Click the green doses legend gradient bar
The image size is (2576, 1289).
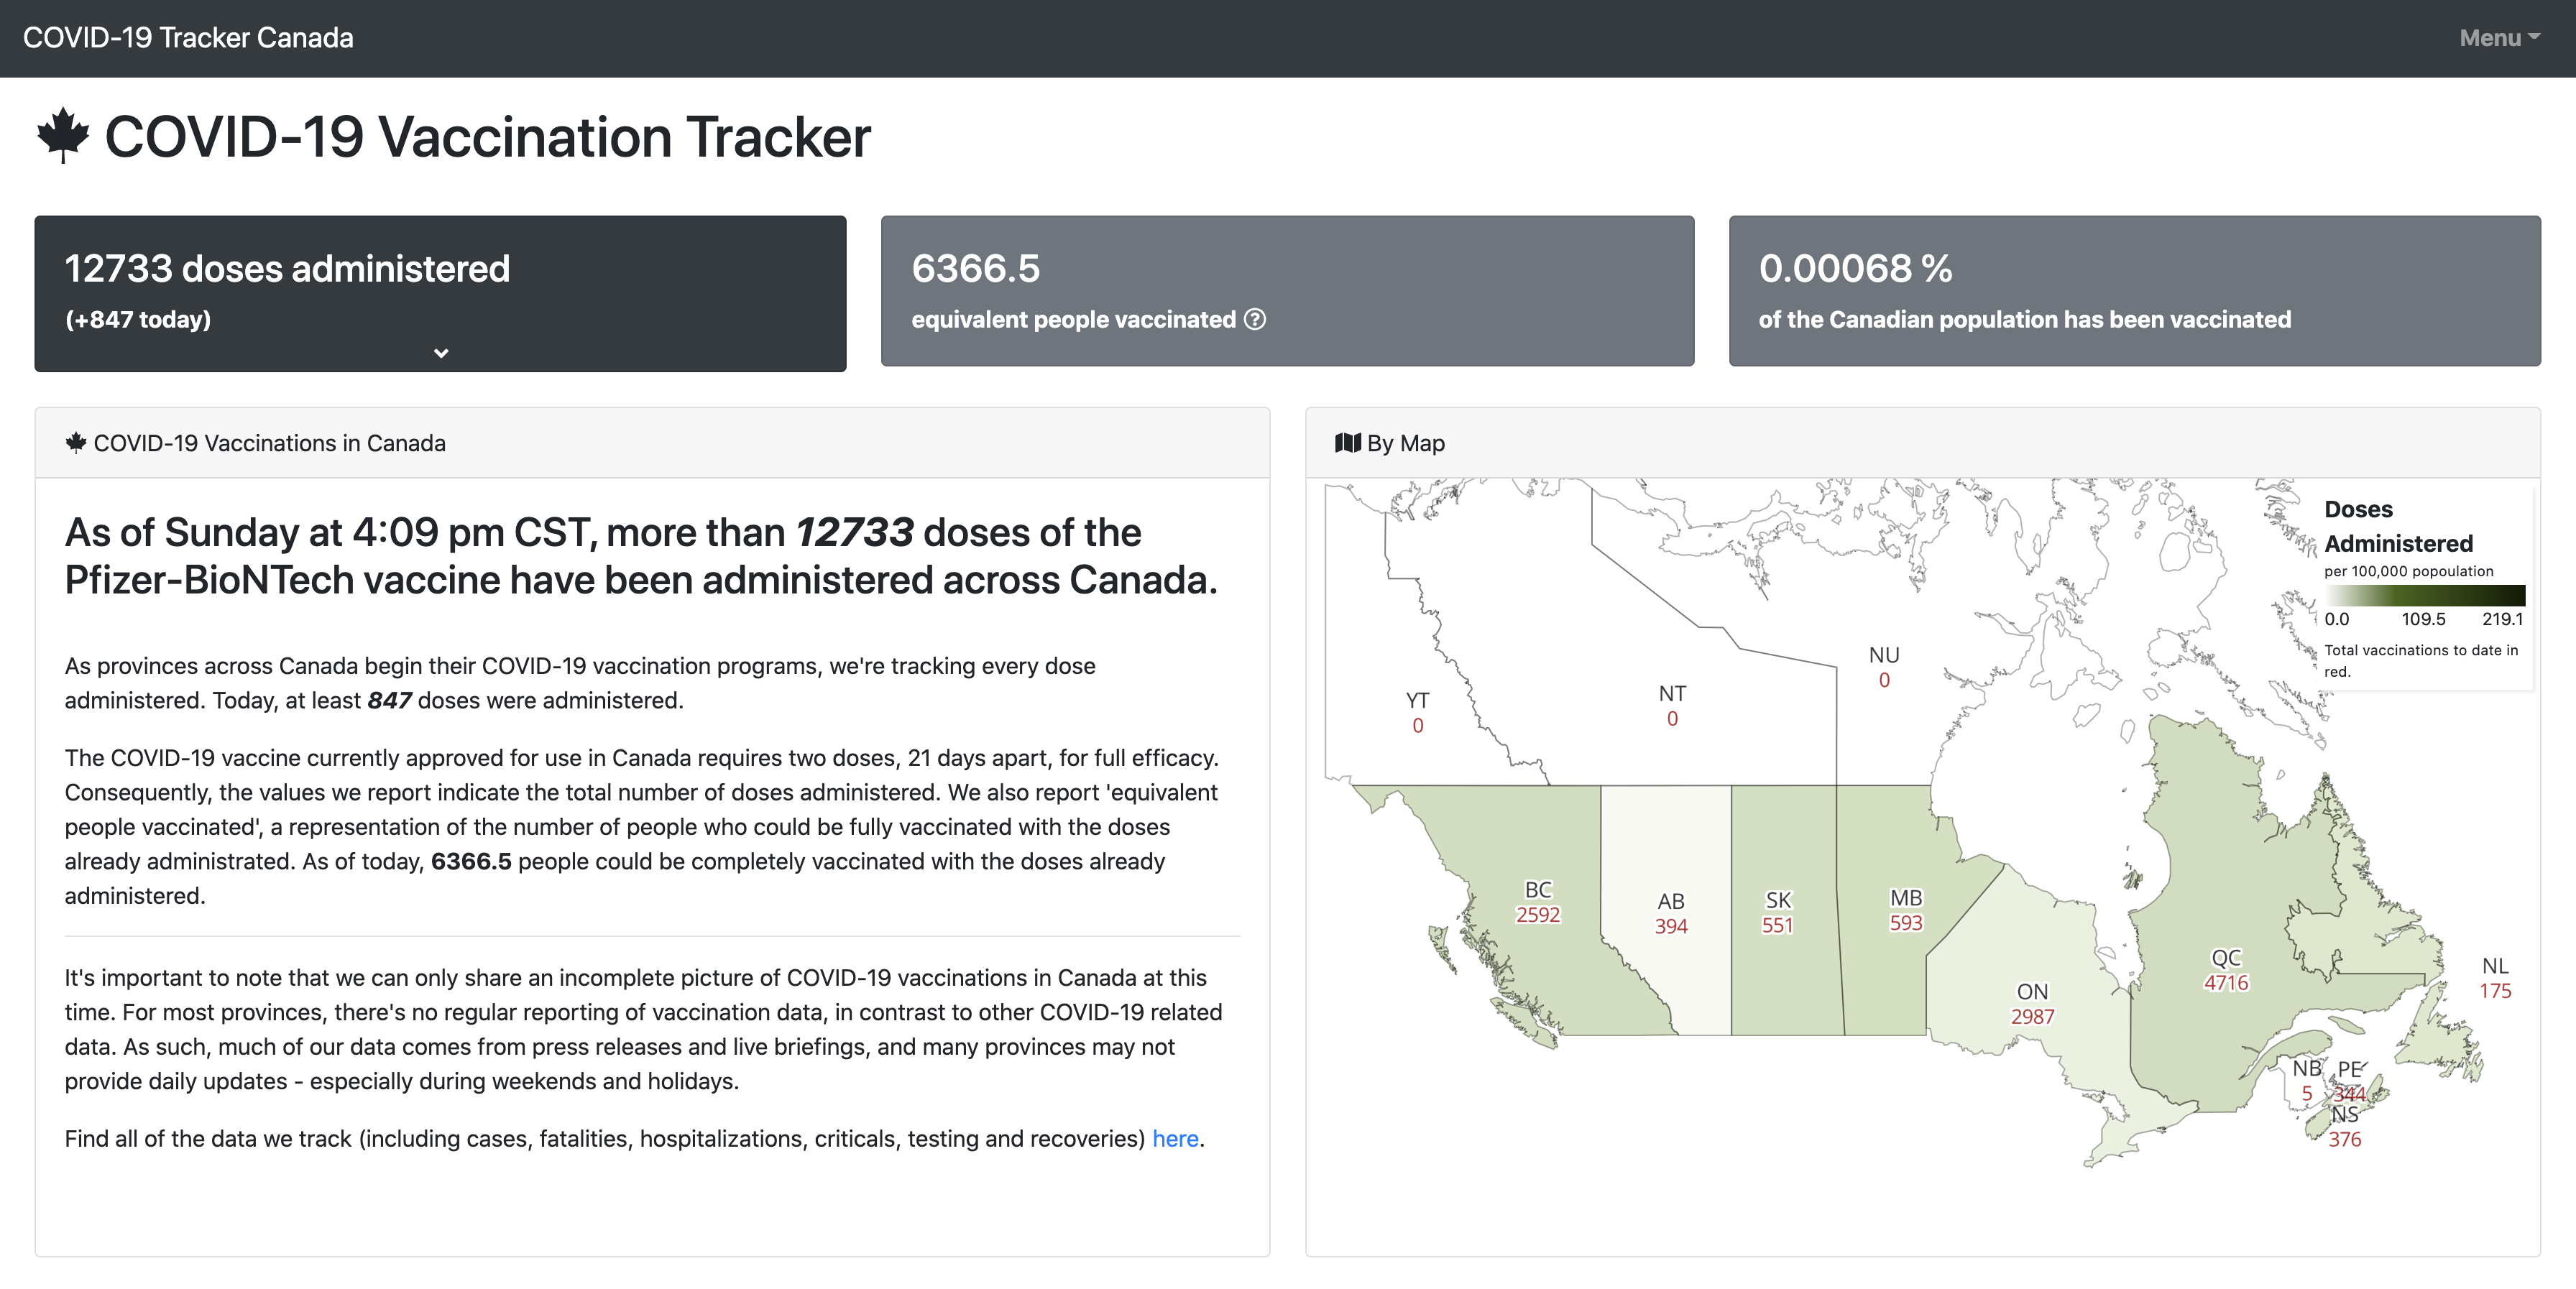click(x=2424, y=595)
